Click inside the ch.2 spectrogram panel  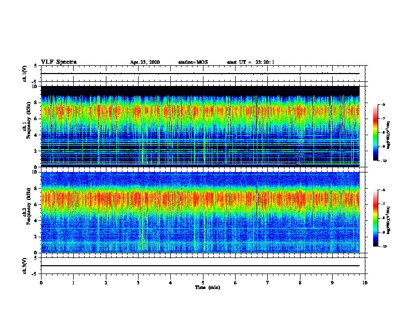[200, 212]
